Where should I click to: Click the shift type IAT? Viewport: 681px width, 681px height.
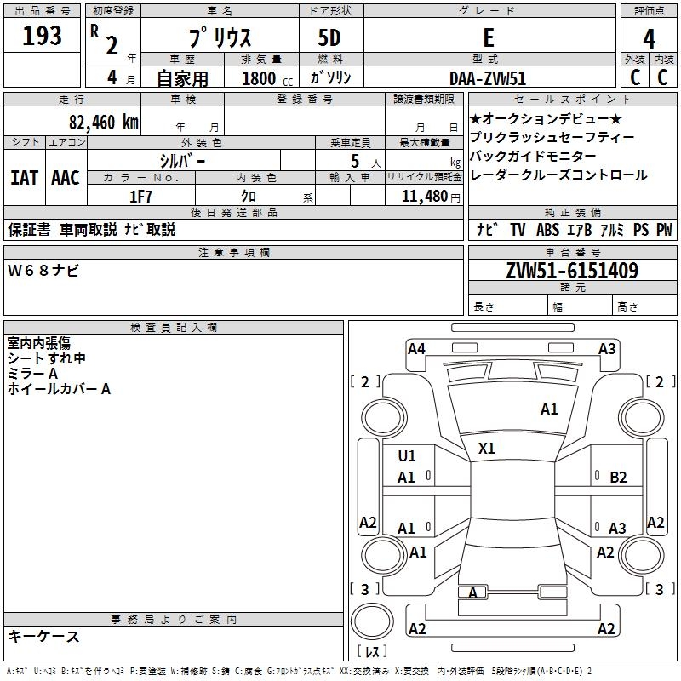click(25, 178)
